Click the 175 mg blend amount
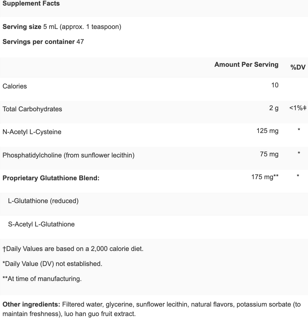 coord(265,177)
